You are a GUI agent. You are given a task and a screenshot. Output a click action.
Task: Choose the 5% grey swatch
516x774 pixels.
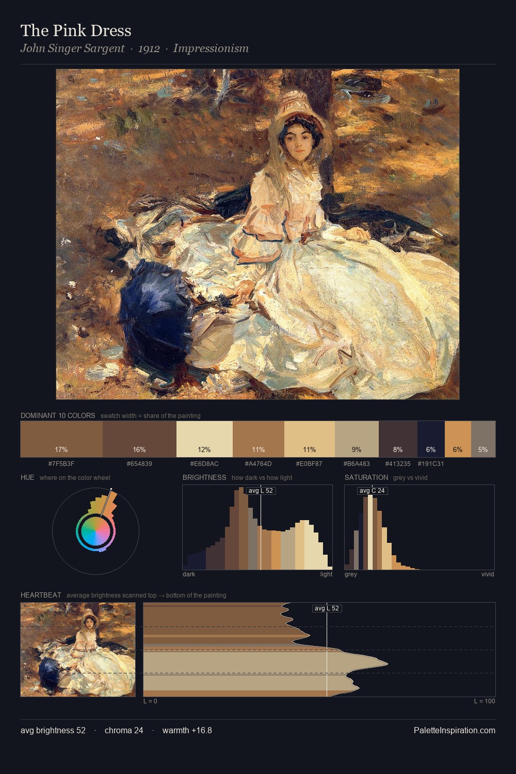[x=483, y=439]
